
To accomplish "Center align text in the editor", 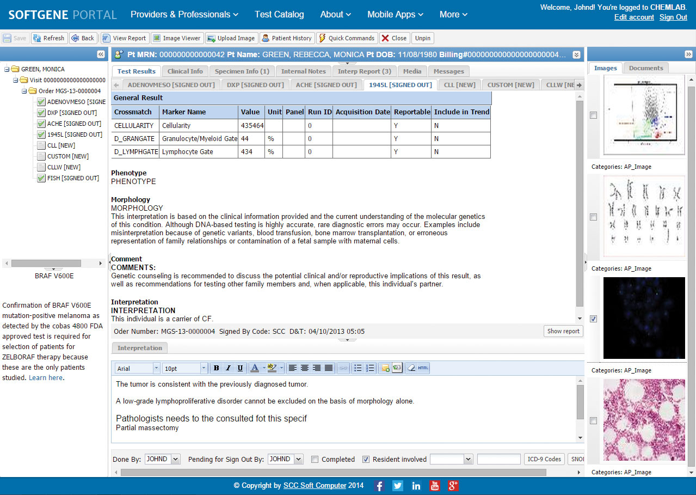I will (x=305, y=368).
